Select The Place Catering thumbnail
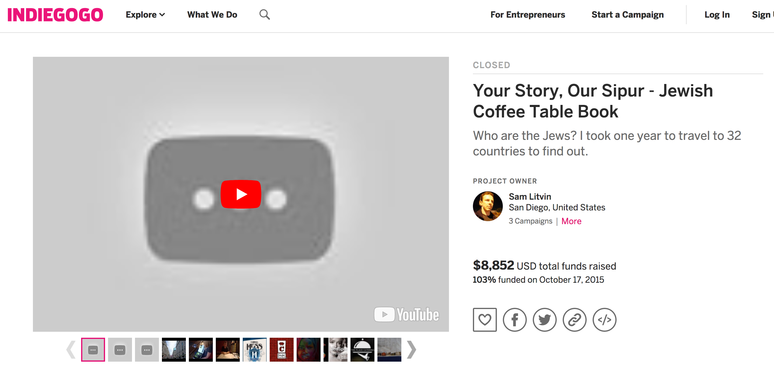Image resolution: width=774 pixels, height=373 pixels. click(362, 350)
